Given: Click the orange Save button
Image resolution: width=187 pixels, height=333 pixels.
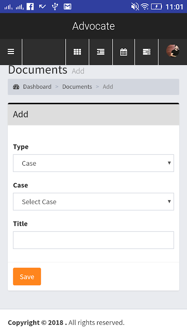Looking at the screenshot, I should point(27,276).
